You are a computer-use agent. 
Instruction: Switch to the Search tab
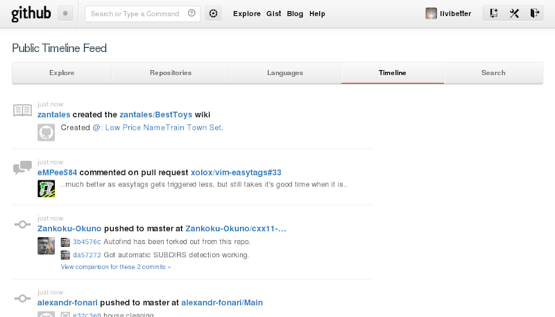click(x=493, y=73)
